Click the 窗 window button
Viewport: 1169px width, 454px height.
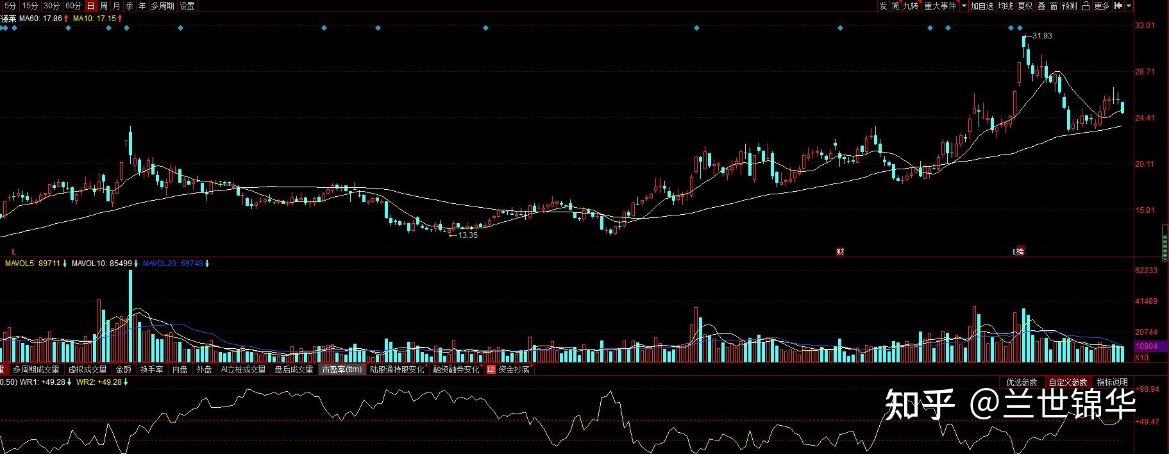(1054, 6)
